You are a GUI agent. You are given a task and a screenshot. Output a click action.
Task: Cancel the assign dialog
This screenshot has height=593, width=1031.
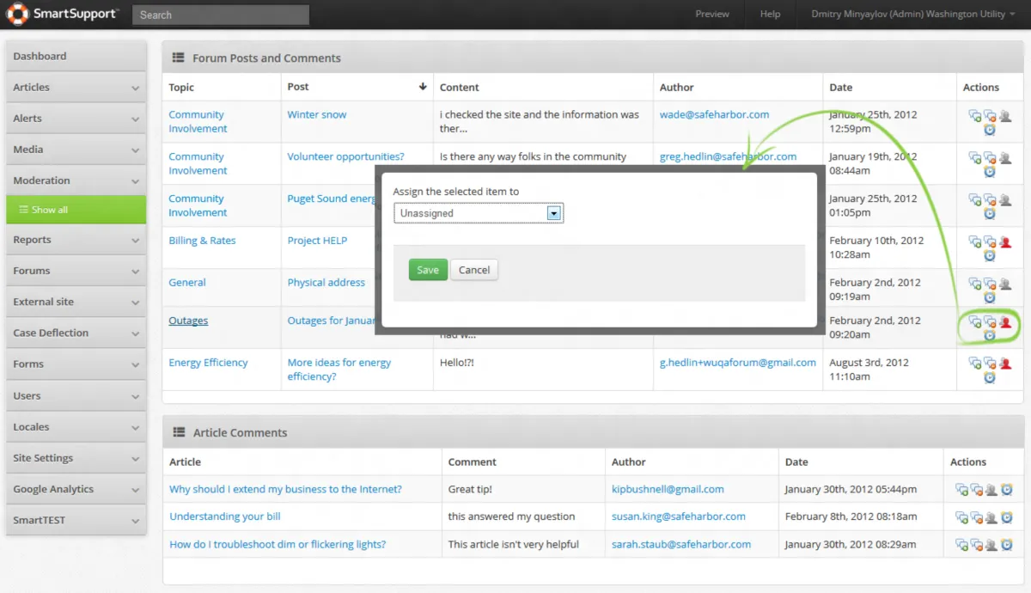474,270
